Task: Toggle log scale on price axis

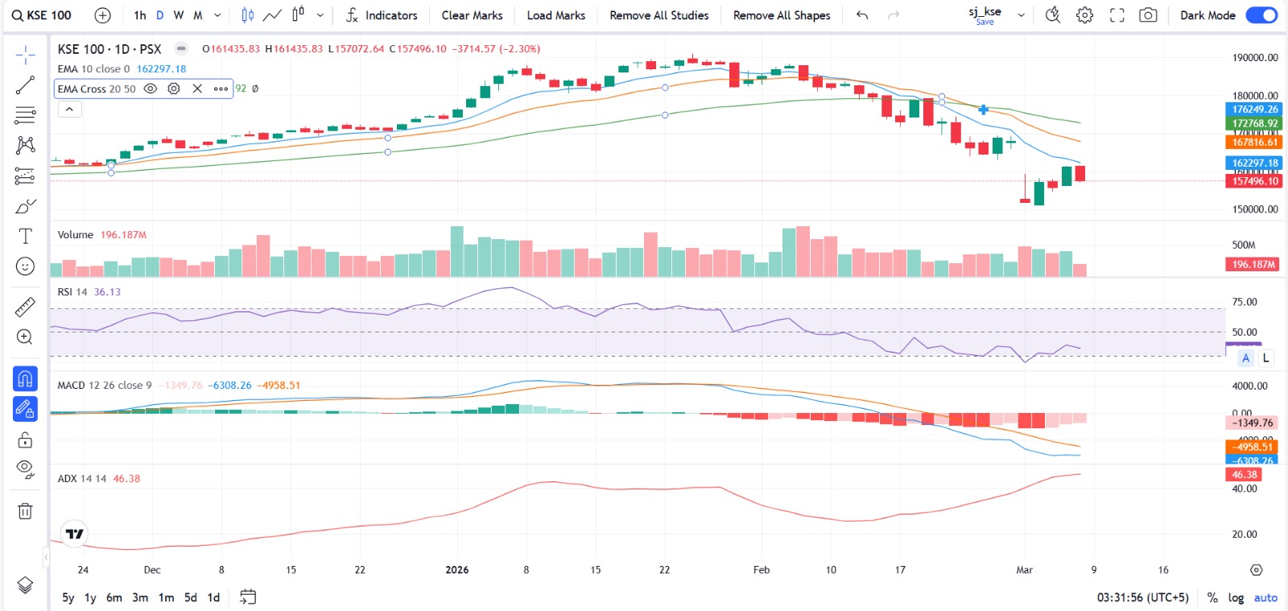Action: 1236,597
